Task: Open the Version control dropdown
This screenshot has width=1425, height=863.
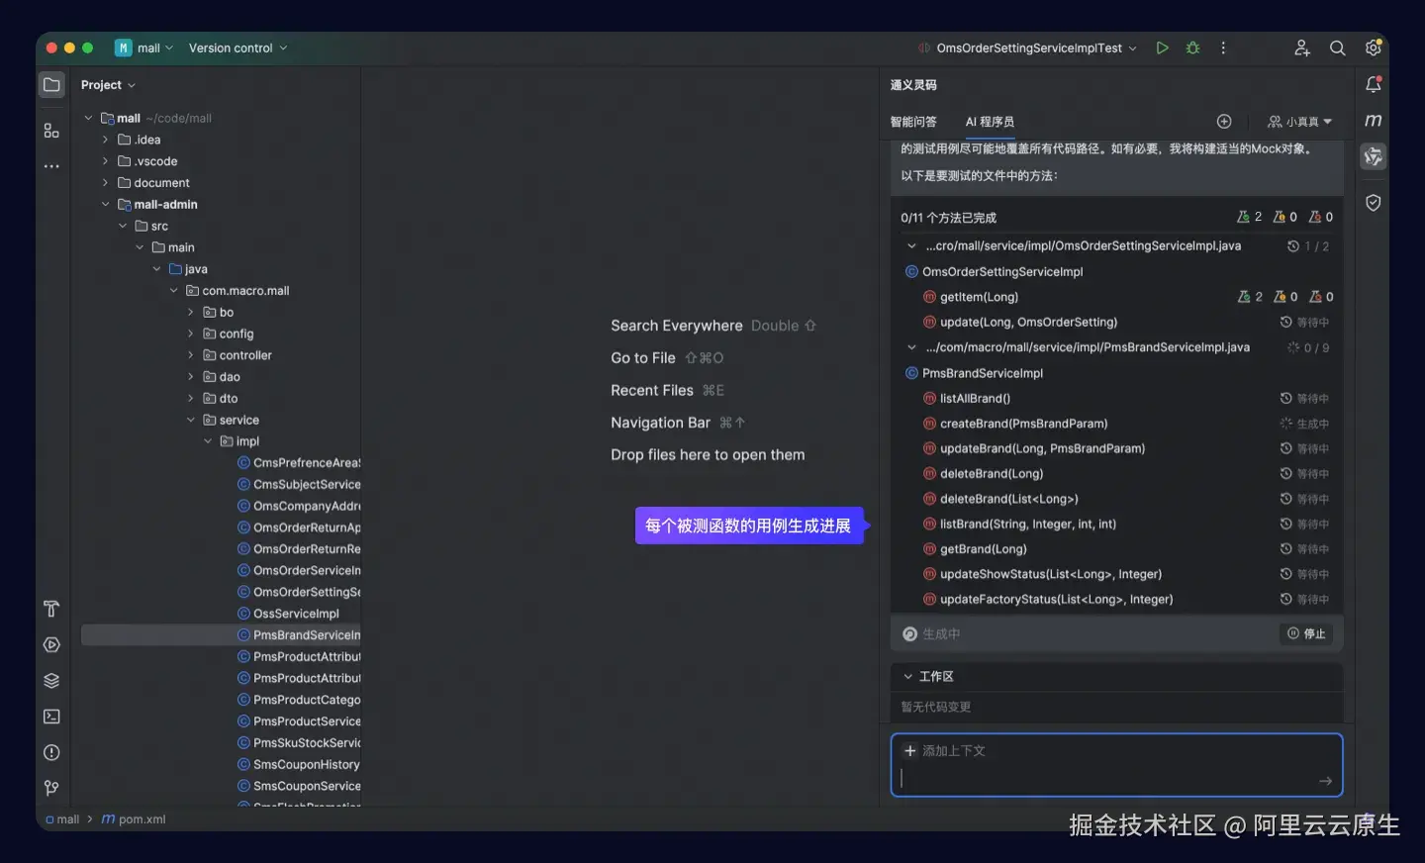Action: coord(237,48)
